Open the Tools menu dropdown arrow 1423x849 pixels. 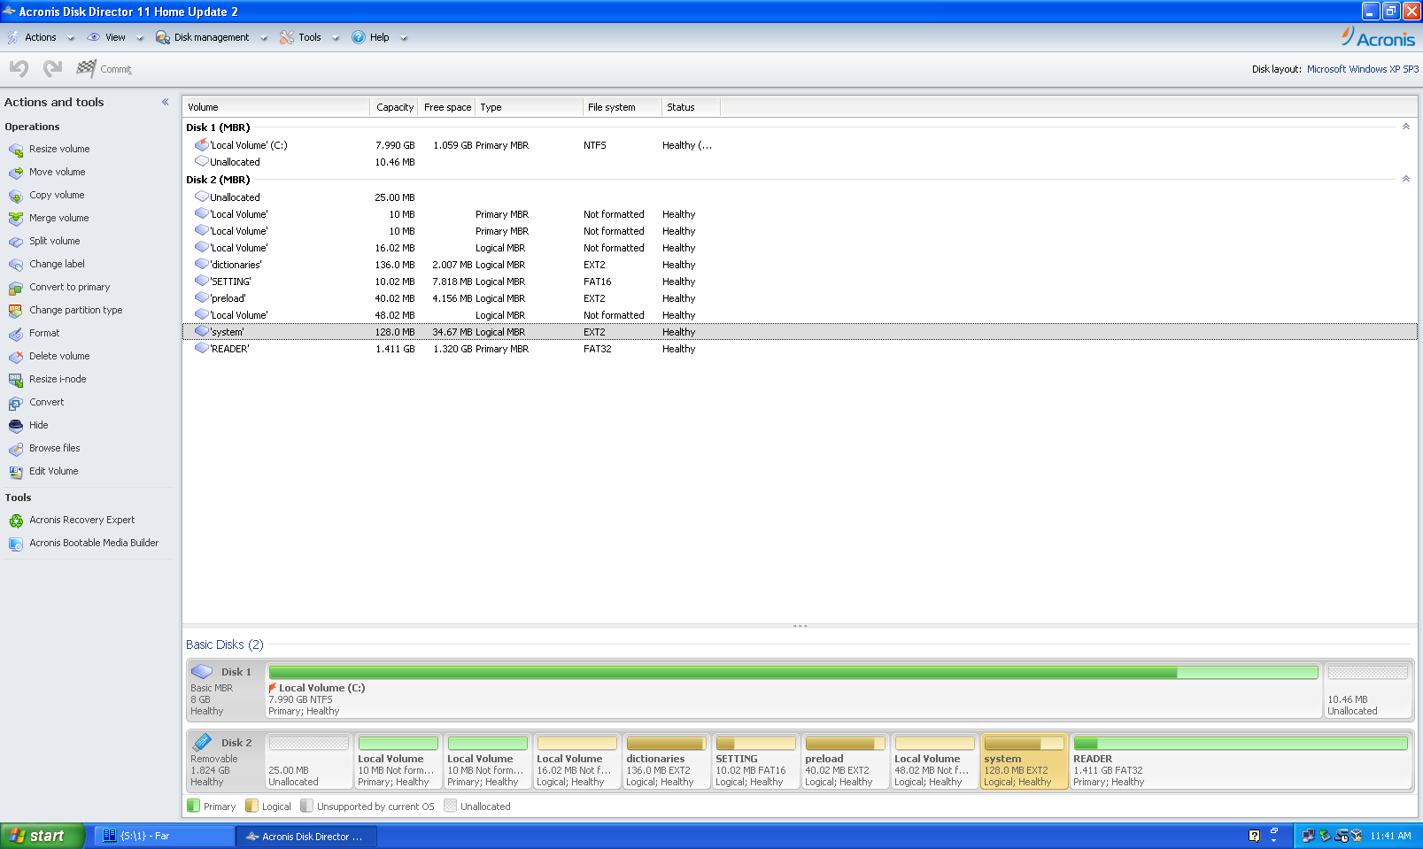point(335,38)
